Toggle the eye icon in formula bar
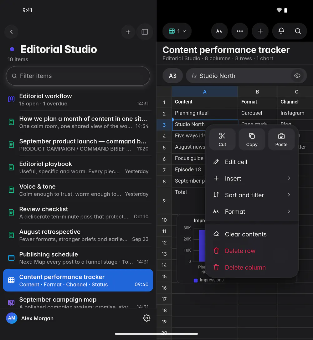313x340 pixels. click(x=297, y=76)
